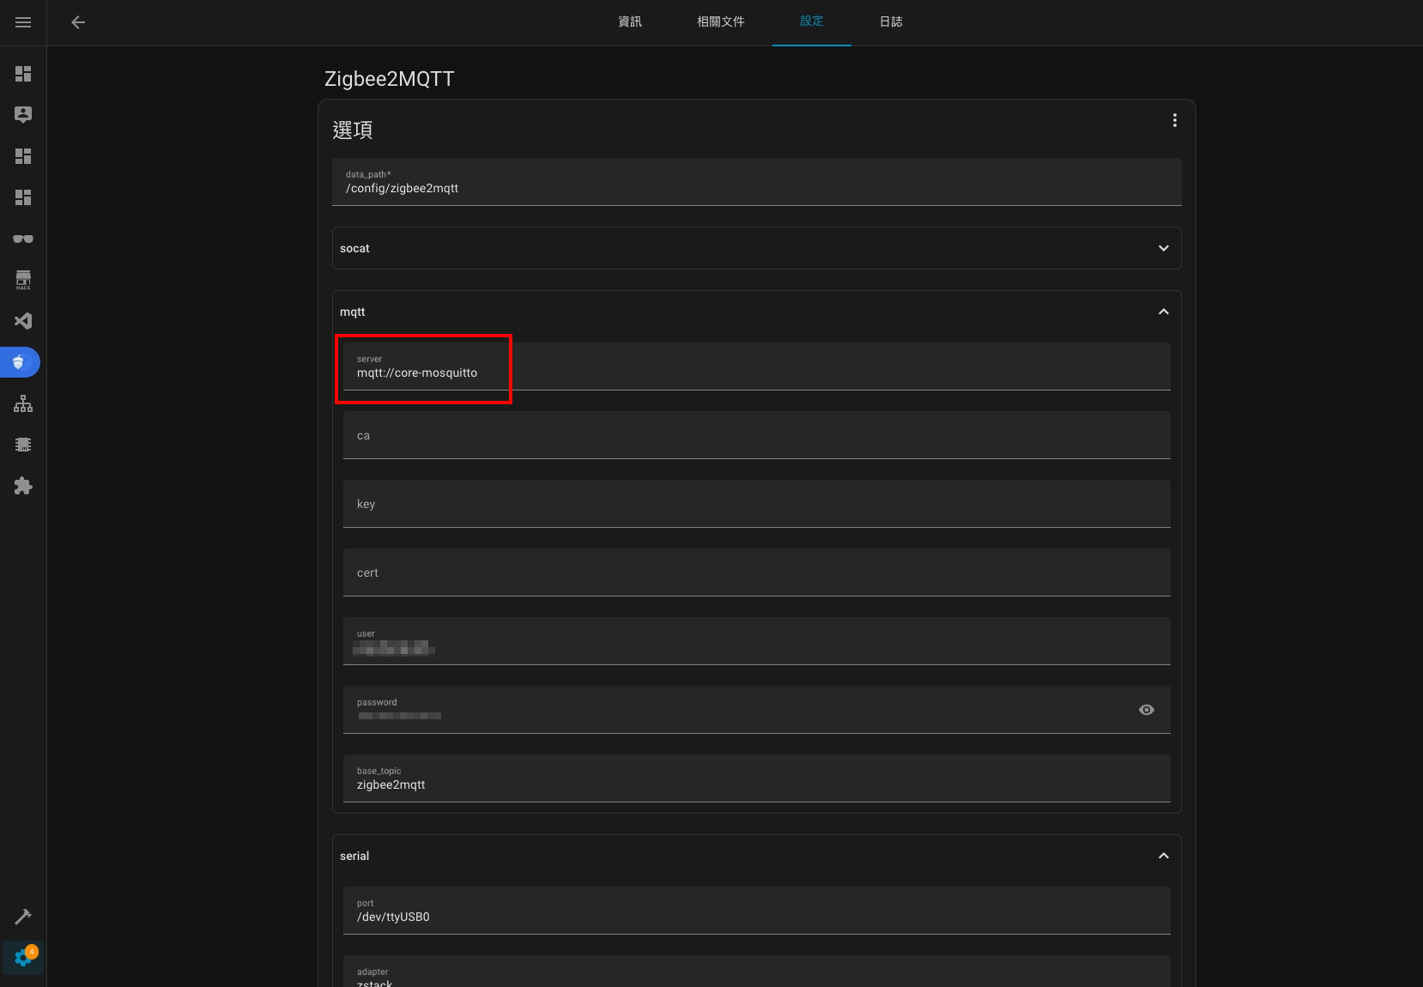Viewport: 1423px width, 987px height.
Task: Show password with the eye icon
Action: (1146, 710)
